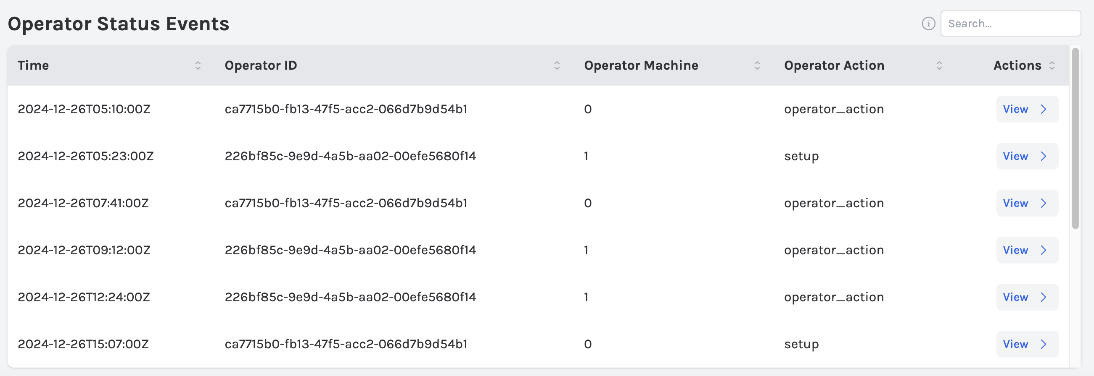
Task: Sort table by Time column icon
Action: pos(198,65)
